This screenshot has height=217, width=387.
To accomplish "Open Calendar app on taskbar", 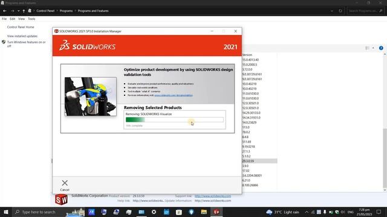I will (166, 212).
